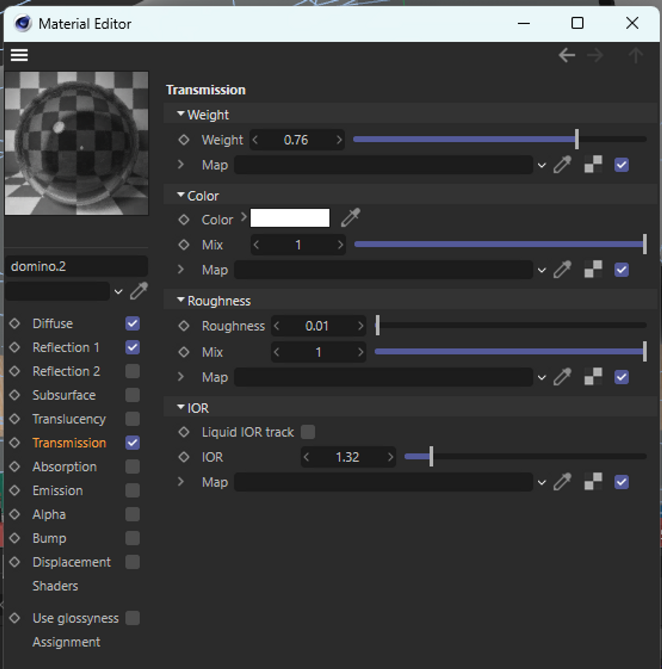The width and height of the screenshot is (662, 669).
Task: Click the white Transmission Color swatch
Action: click(x=290, y=218)
